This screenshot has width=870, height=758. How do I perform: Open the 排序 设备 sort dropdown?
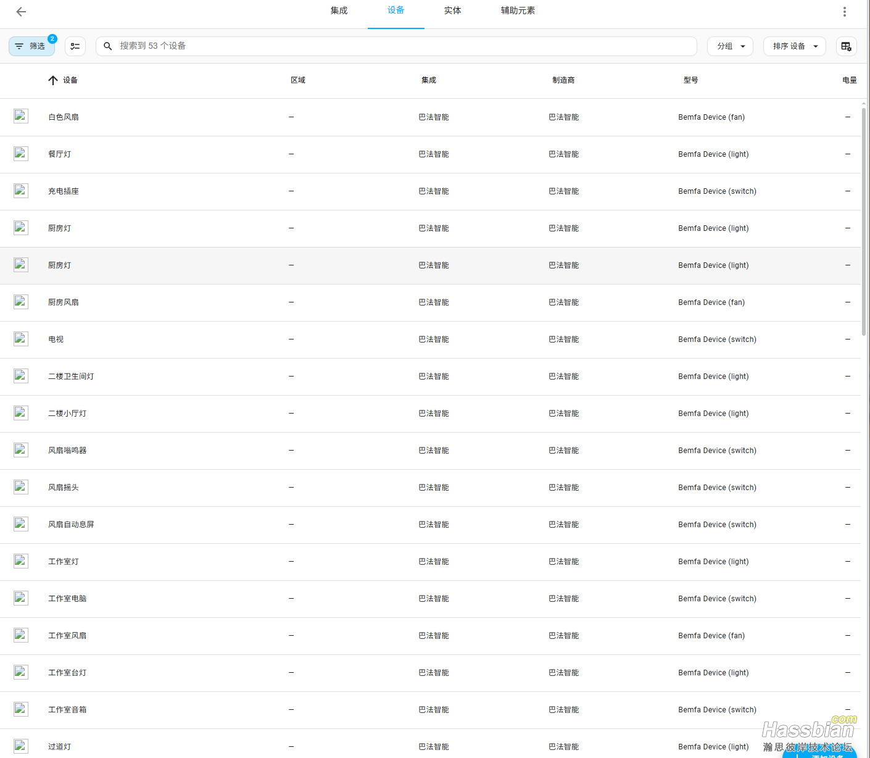coord(795,46)
